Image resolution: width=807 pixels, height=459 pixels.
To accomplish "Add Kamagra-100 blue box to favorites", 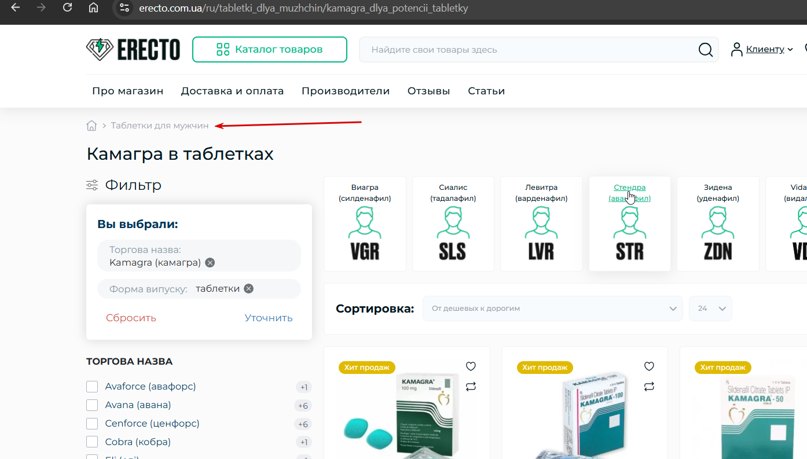I will click(x=649, y=366).
